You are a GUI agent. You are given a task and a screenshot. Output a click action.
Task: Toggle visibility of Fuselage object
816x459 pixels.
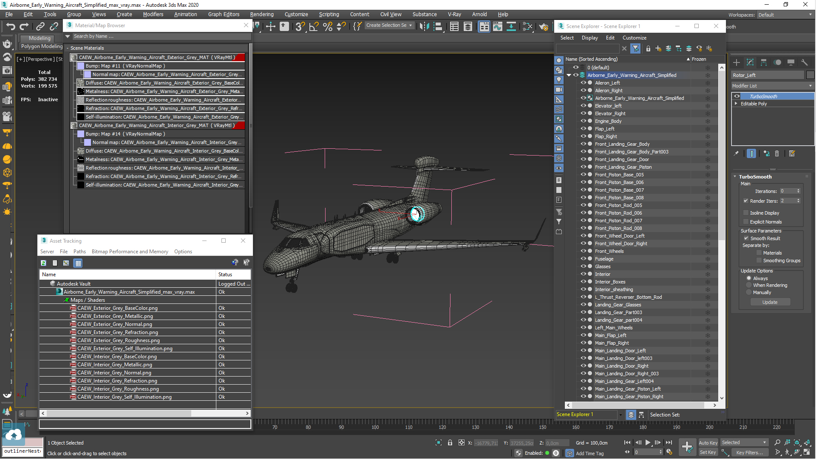coord(584,259)
